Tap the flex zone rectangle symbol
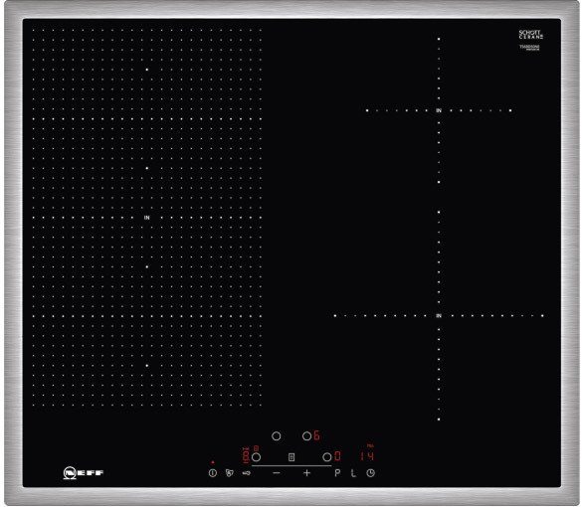Screen dimensions: 582x507 click(291, 457)
